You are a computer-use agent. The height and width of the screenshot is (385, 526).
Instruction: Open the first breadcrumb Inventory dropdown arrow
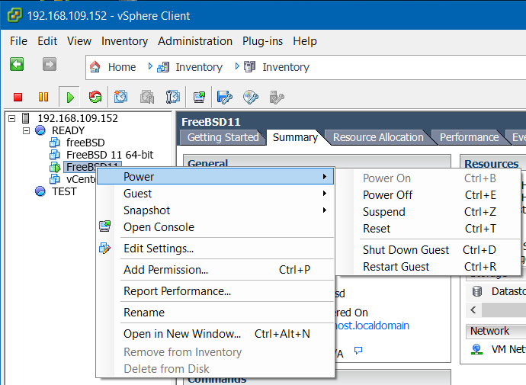pyautogui.click(x=150, y=66)
